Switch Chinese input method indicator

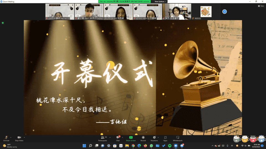(232, 146)
